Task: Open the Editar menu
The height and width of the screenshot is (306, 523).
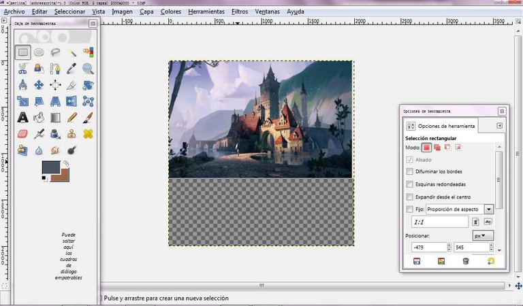Action: point(39,12)
